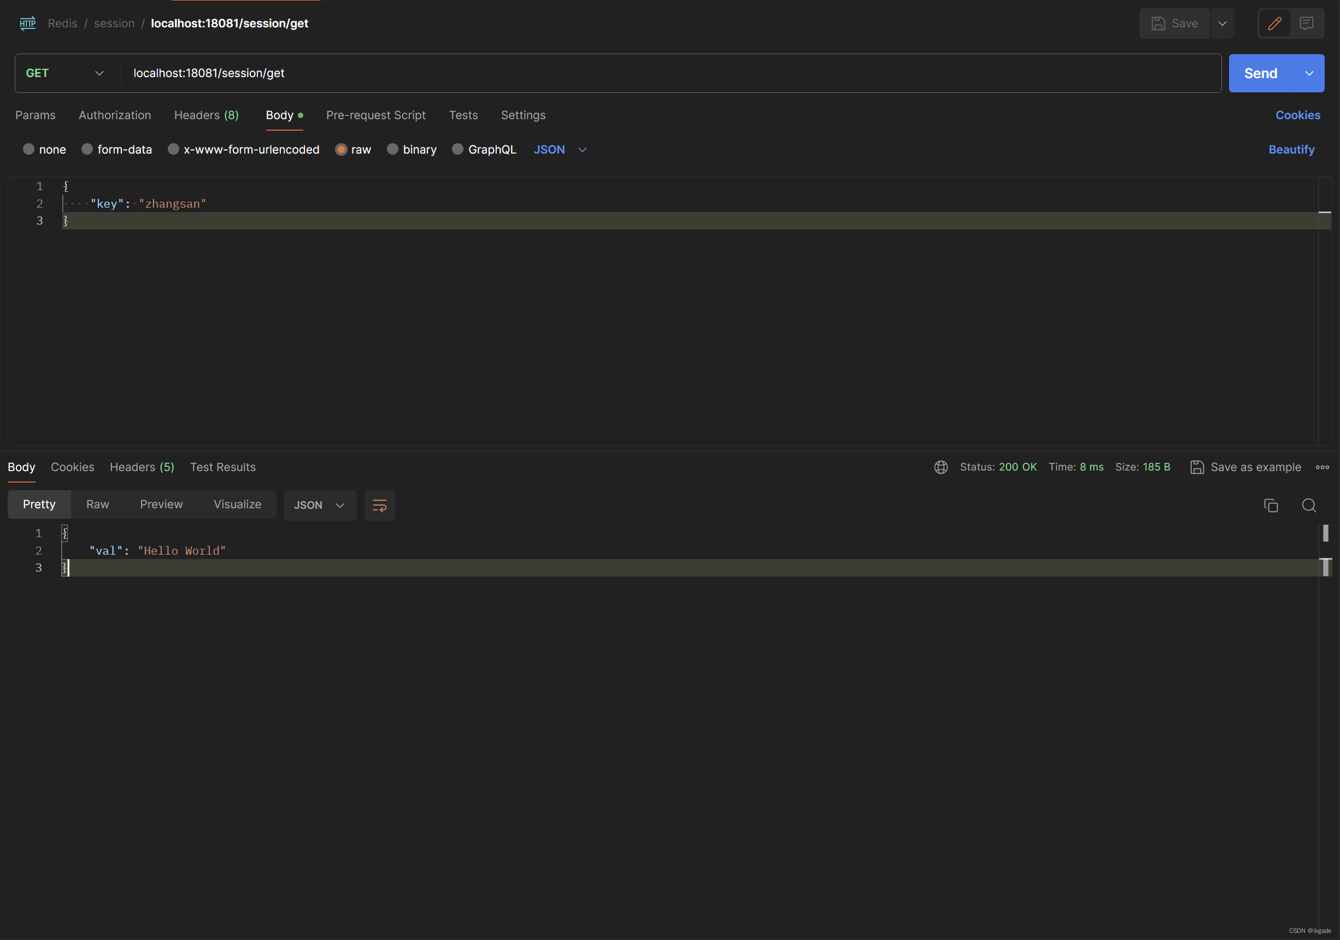Switch to Pretty response view

point(39,504)
